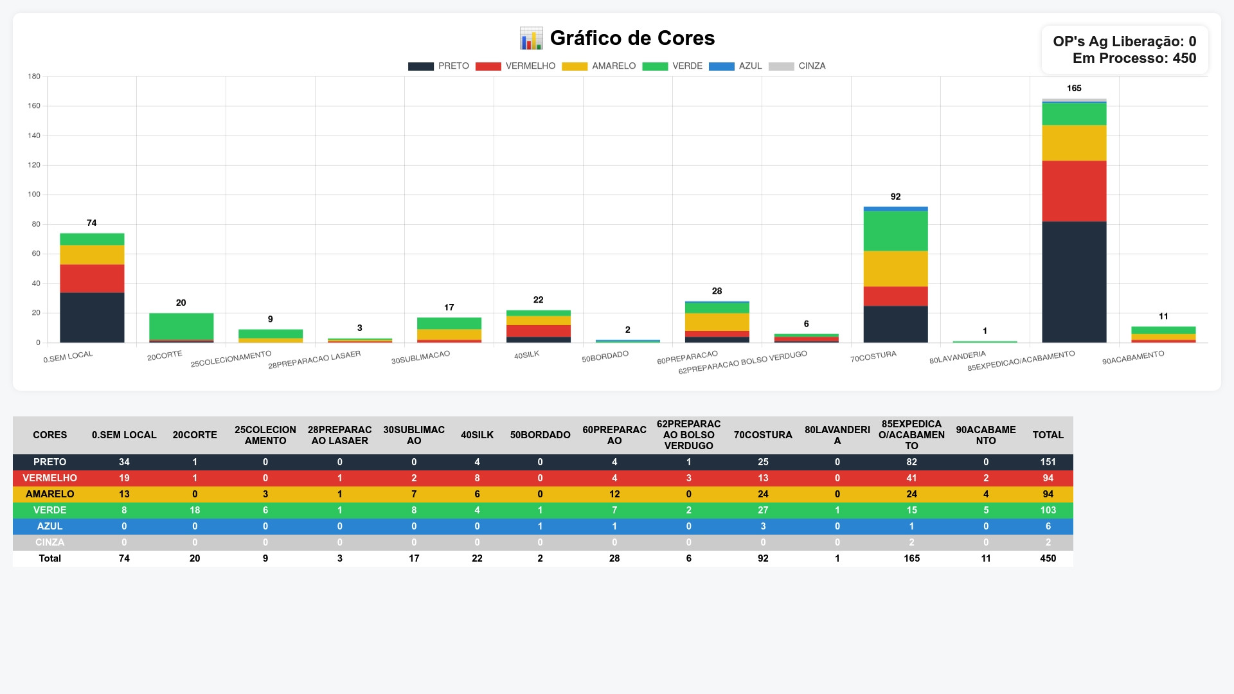Click the AZUL row label cell
This screenshot has width=1234, height=694.
point(49,526)
